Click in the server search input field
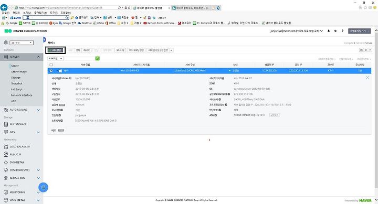Viewport: 378px width, 204px height. click(x=80, y=59)
